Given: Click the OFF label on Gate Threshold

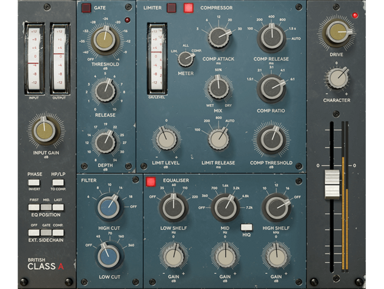Looking at the screenshot, I should click(90, 59).
